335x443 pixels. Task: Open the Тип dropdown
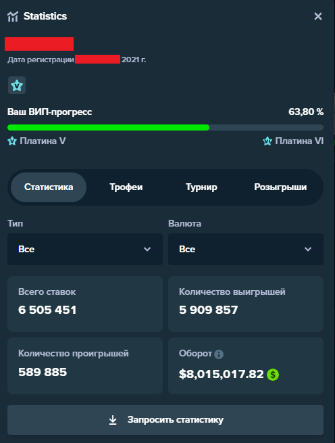(x=85, y=249)
